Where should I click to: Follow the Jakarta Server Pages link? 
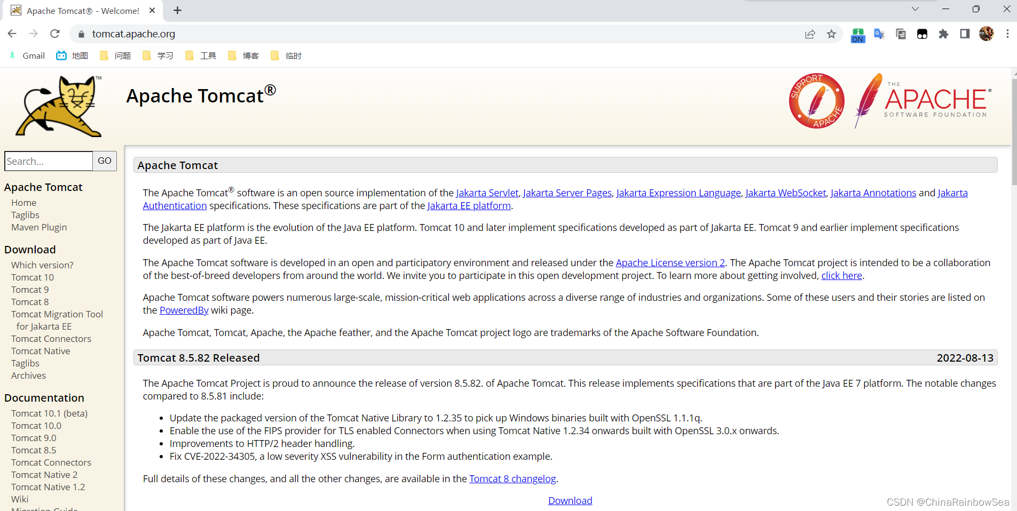[567, 193]
